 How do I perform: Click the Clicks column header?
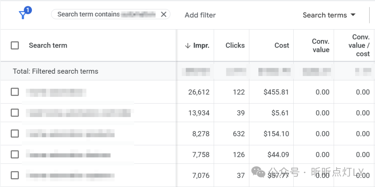pyautogui.click(x=235, y=46)
